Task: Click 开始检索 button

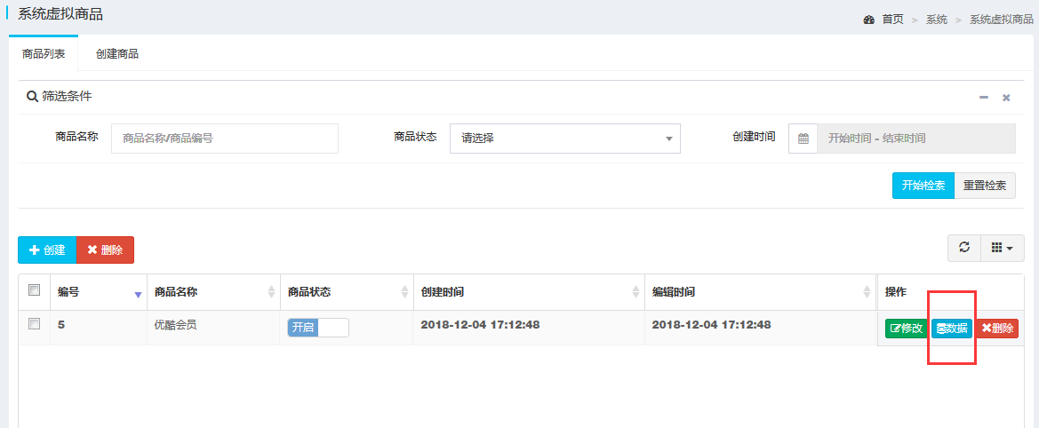Action: tap(923, 186)
